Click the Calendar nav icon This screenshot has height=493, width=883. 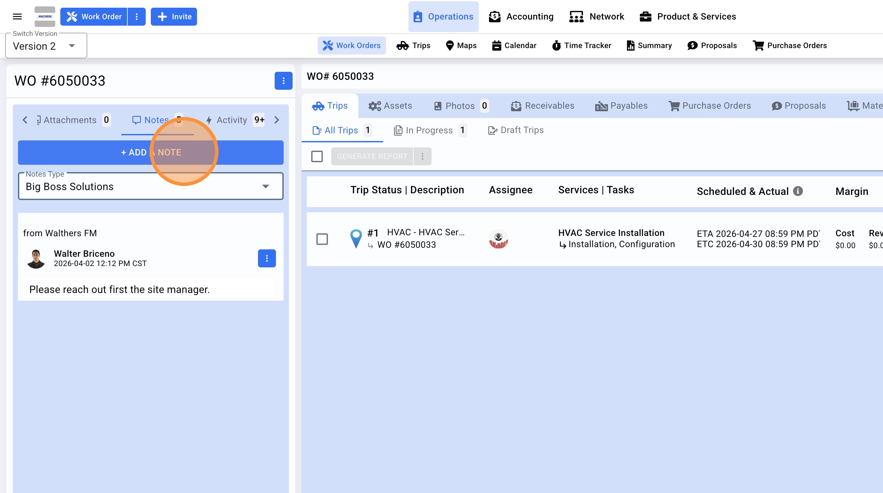496,46
